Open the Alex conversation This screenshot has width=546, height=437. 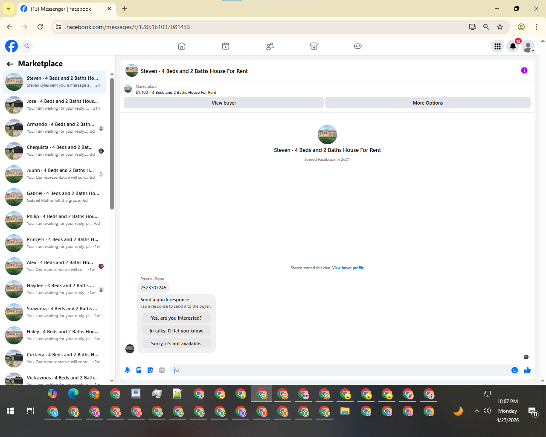(55, 266)
